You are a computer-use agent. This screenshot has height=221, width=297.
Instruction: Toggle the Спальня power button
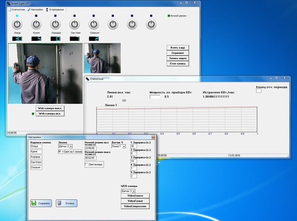click(93, 24)
